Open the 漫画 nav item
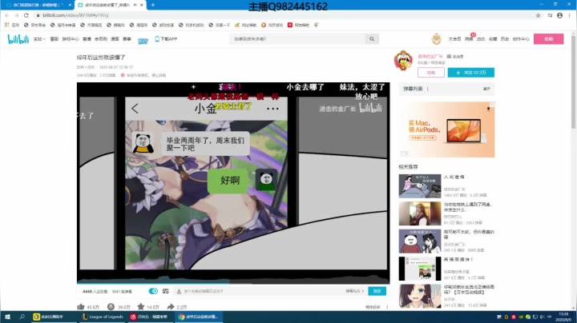This screenshot has height=323, width=577. tap(115, 39)
